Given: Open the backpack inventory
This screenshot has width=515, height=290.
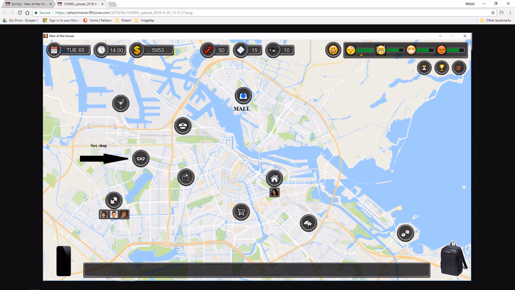Looking at the screenshot, I should point(454,259).
